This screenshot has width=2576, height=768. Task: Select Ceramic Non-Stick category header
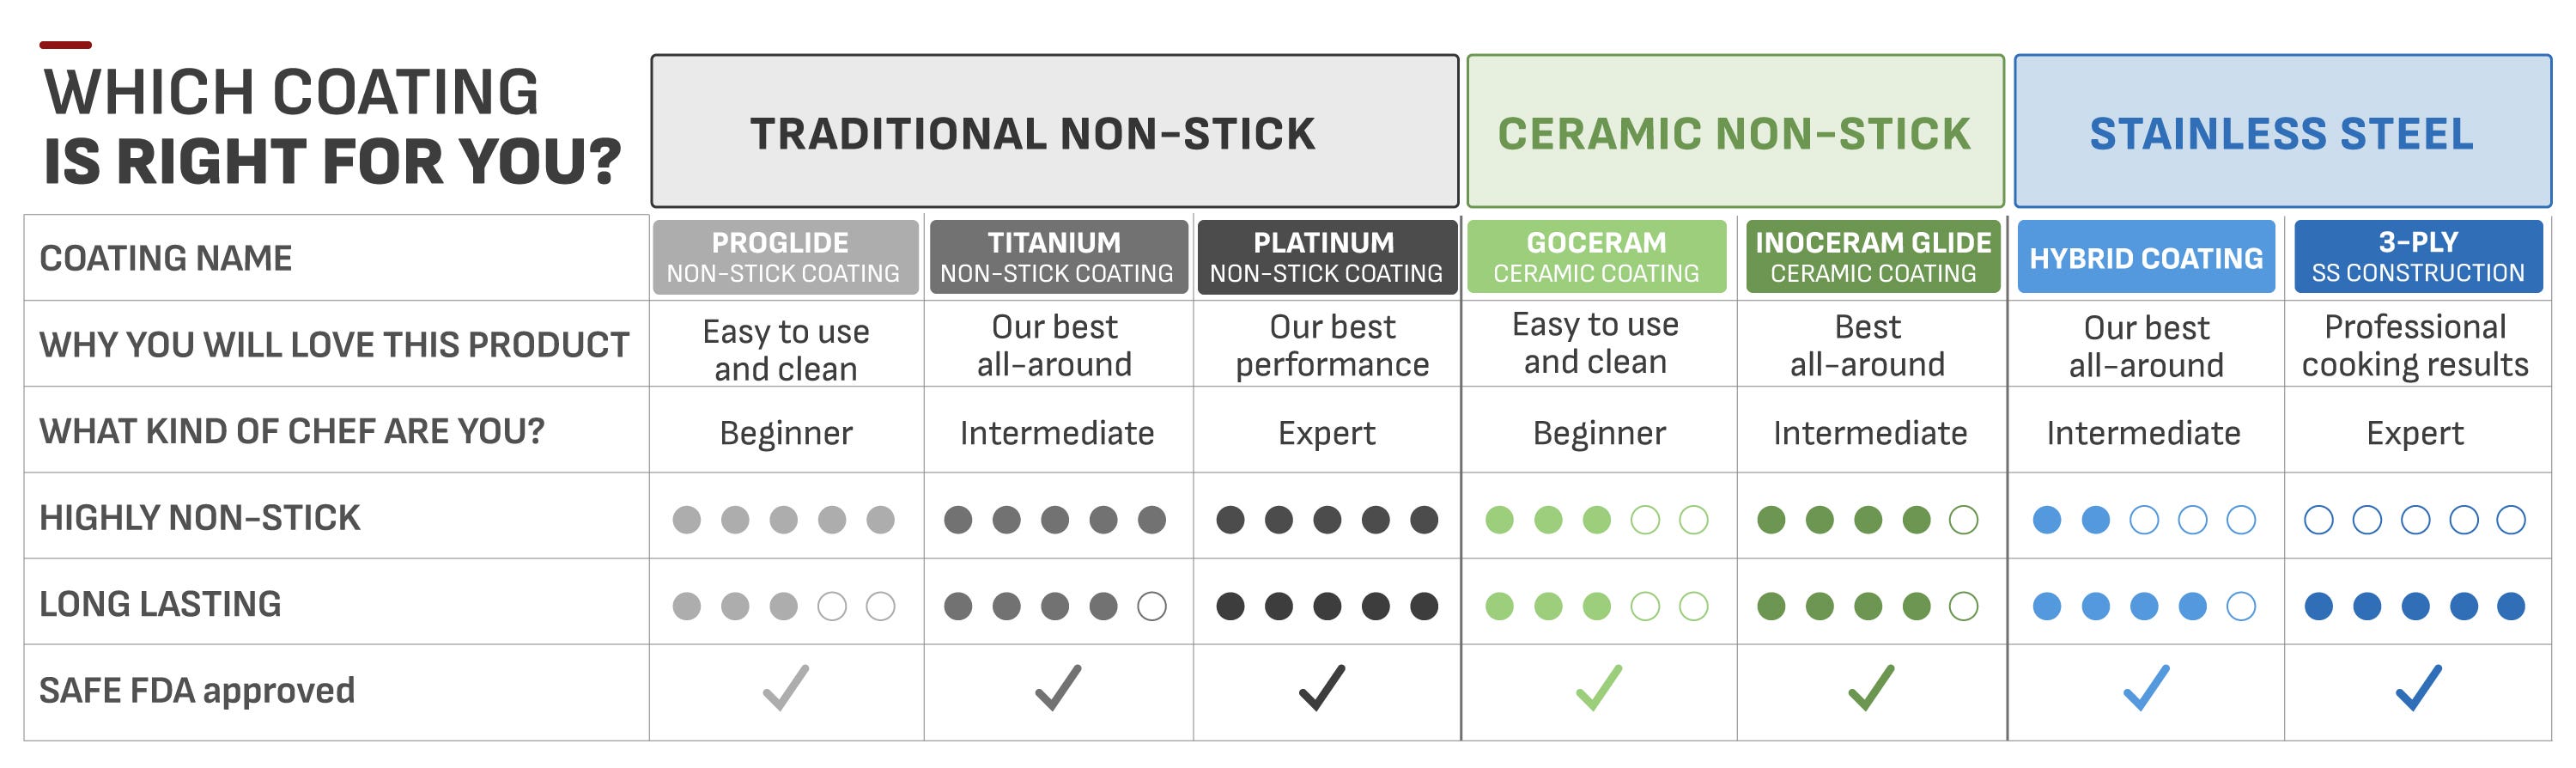point(1735,131)
